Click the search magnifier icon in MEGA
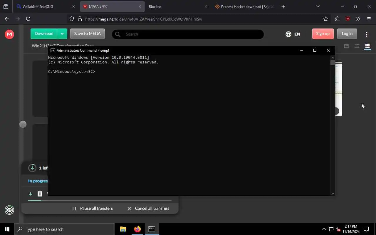Viewport: 376px width, 235px height. click(x=118, y=34)
